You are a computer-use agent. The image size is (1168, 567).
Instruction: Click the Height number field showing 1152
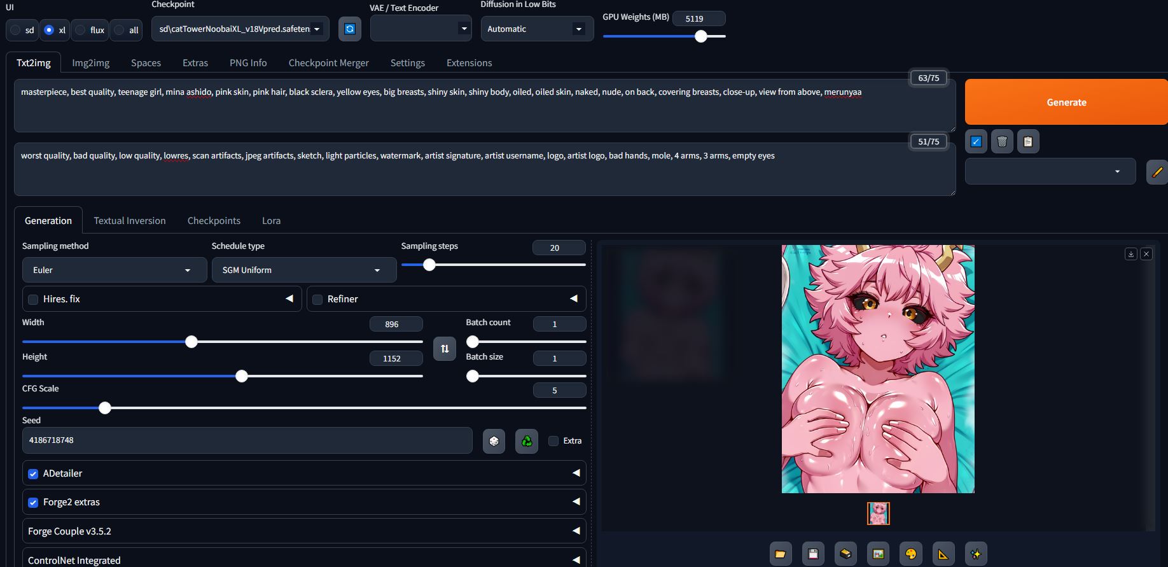click(x=396, y=358)
